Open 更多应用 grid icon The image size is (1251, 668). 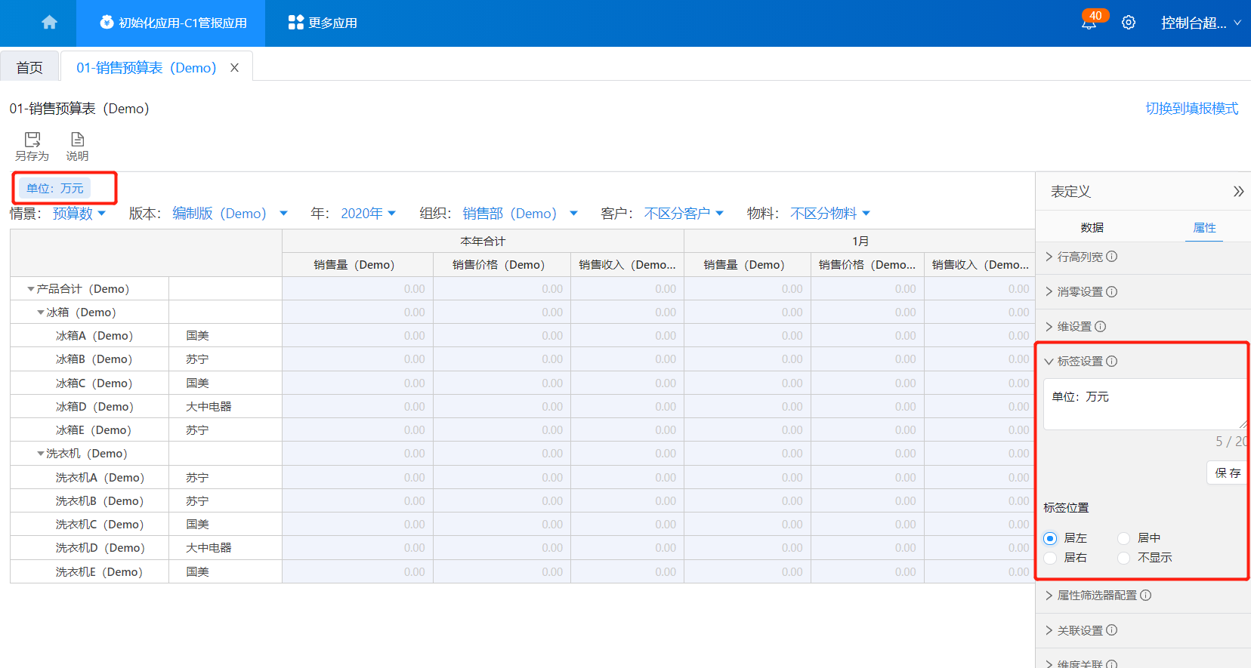pos(296,23)
